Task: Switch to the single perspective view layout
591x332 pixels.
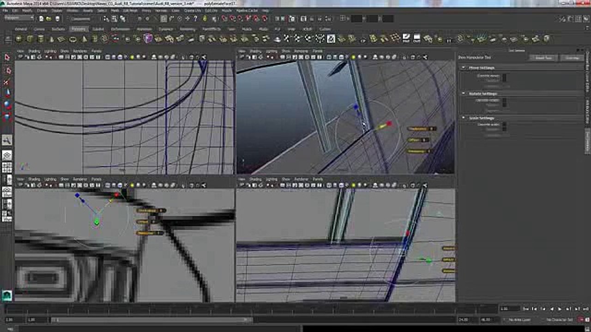Action: point(7,156)
